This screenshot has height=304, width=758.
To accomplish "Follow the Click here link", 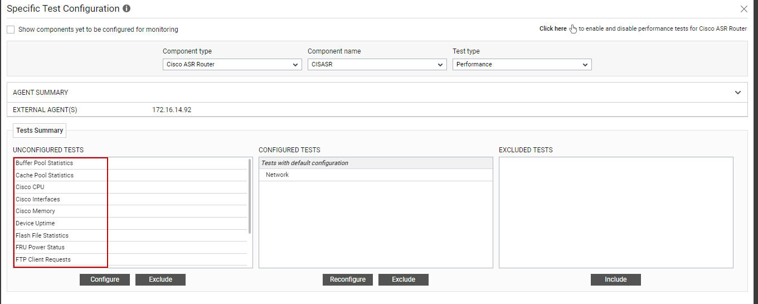I will click(553, 28).
